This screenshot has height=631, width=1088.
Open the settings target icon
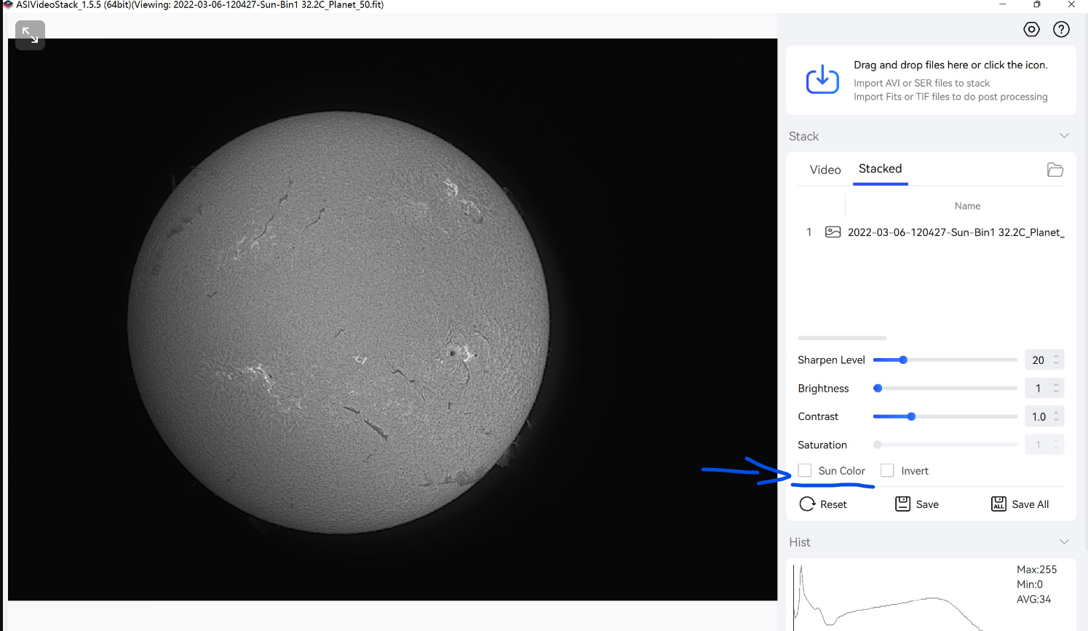[1031, 29]
